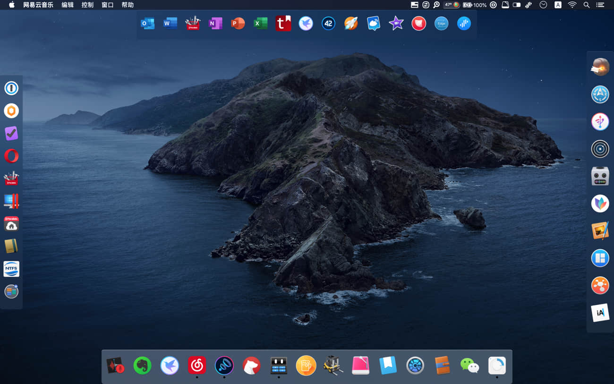
Task: Open the 控制 menu
Action: pos(87,5)
